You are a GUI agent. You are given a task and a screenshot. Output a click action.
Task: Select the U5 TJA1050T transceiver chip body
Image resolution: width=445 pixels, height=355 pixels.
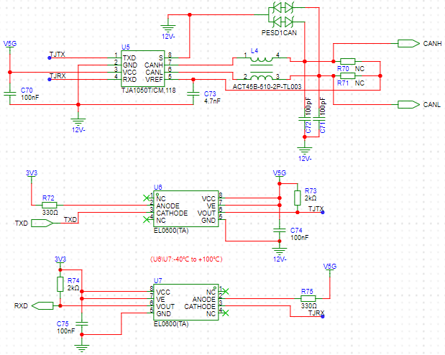(143, 69)
